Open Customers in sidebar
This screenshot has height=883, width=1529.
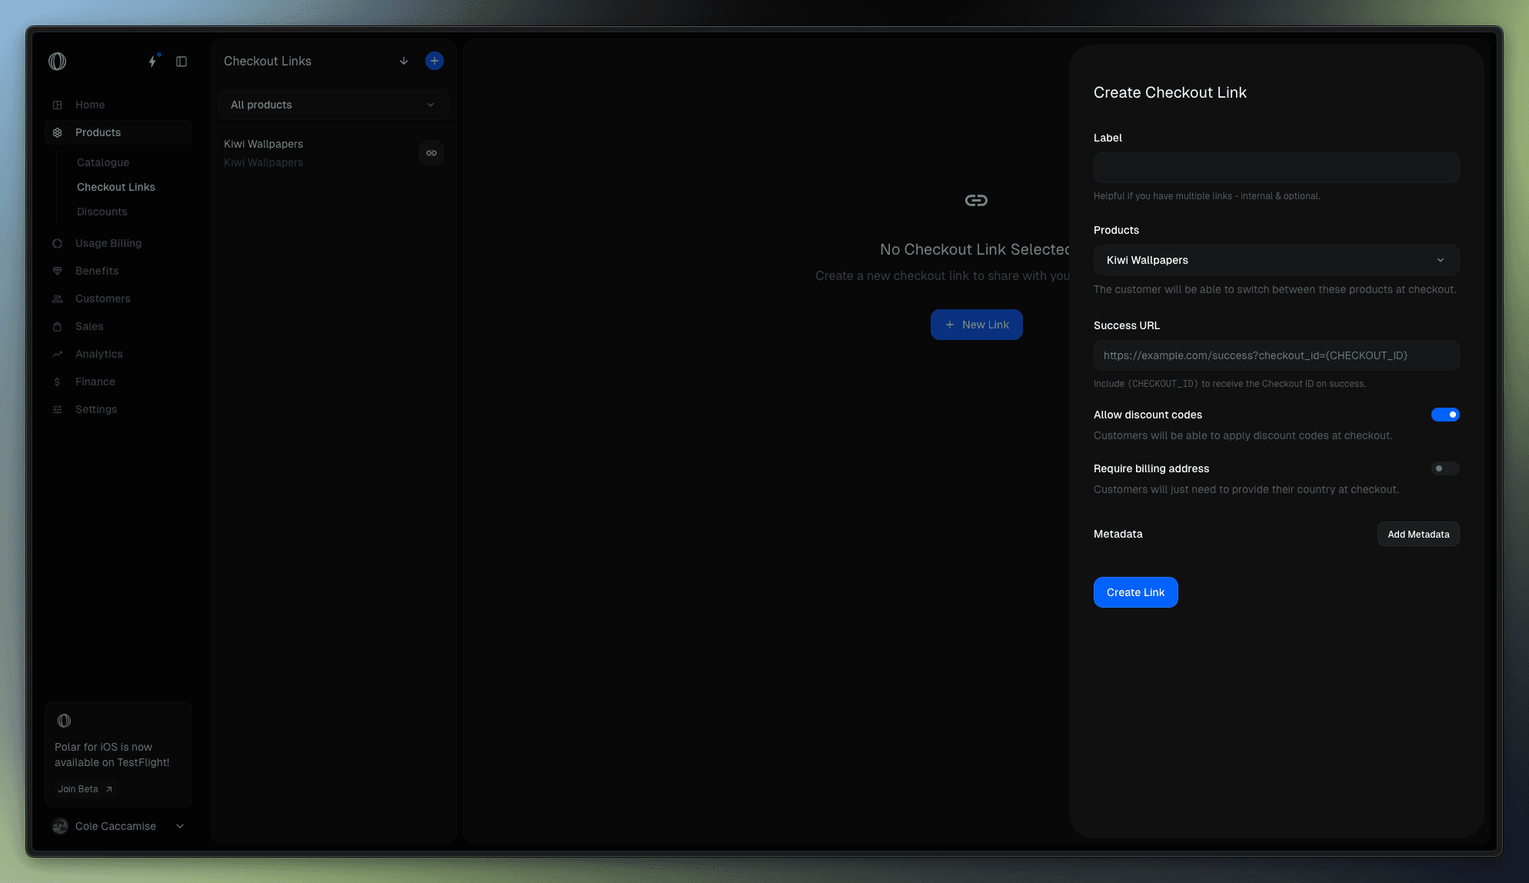(118, 298)
